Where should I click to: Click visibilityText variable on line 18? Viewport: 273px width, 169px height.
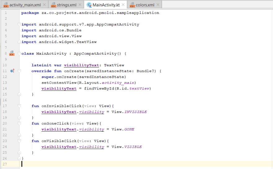[x=59, y=112]
